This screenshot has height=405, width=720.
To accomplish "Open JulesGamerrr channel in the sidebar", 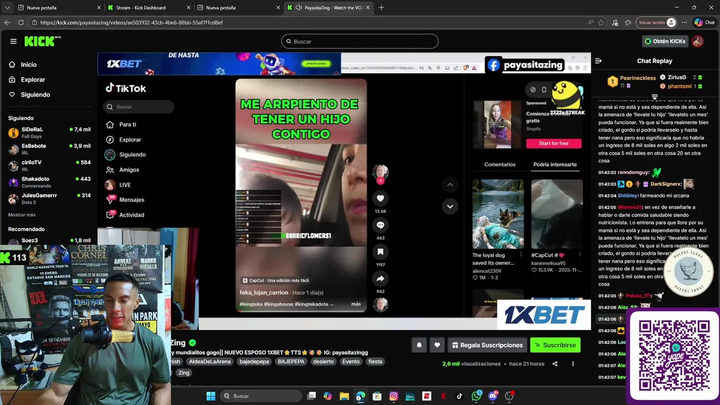I will (49, 198).
